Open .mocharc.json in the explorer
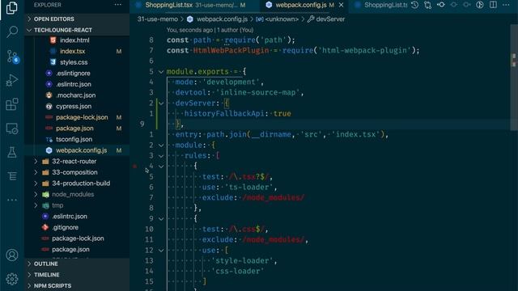Screen dimensions: 518x291 click(75, 95)
